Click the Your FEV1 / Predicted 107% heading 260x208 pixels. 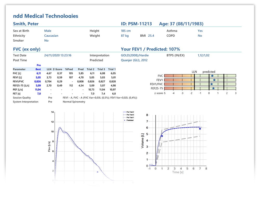[x=151, y=49]
